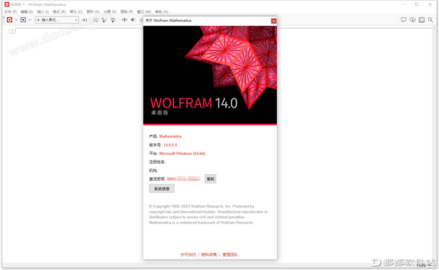Viewport: 439px width, 270px height.
Task: Click the 系统信息 button
Action: (162, 189)
